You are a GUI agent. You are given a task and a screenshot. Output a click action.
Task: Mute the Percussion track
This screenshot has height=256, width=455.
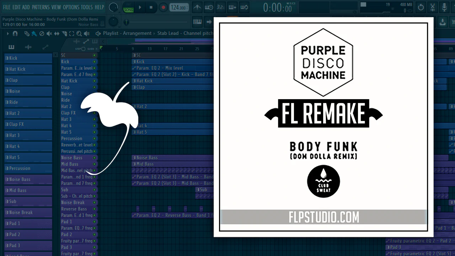(95, 138)
